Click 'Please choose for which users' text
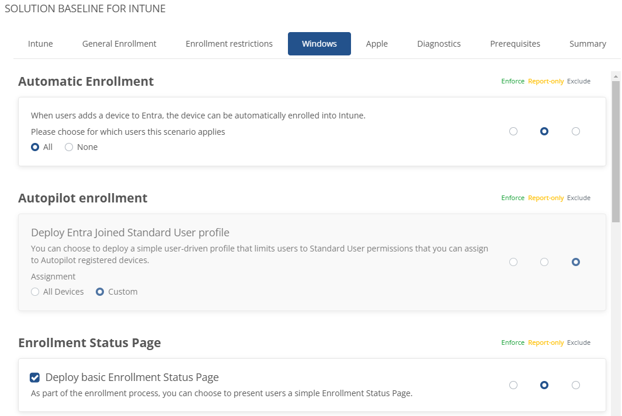This screenshot has height=416, width=622. point(128,132)
